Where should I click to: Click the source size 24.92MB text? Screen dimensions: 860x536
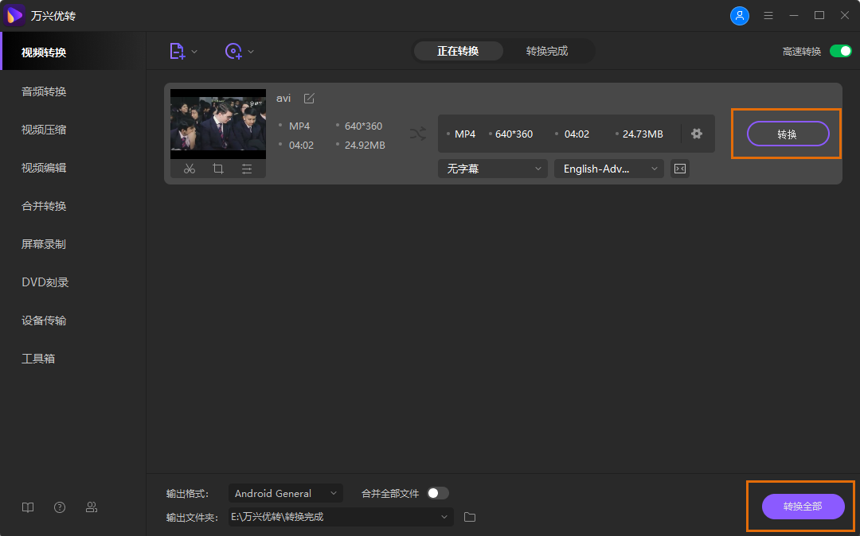click(x=365, y=145)
